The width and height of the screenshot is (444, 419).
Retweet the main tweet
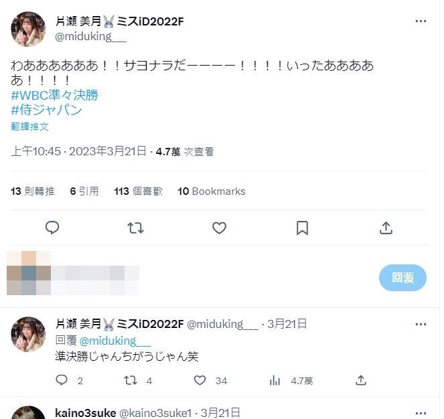pos(136,228)
